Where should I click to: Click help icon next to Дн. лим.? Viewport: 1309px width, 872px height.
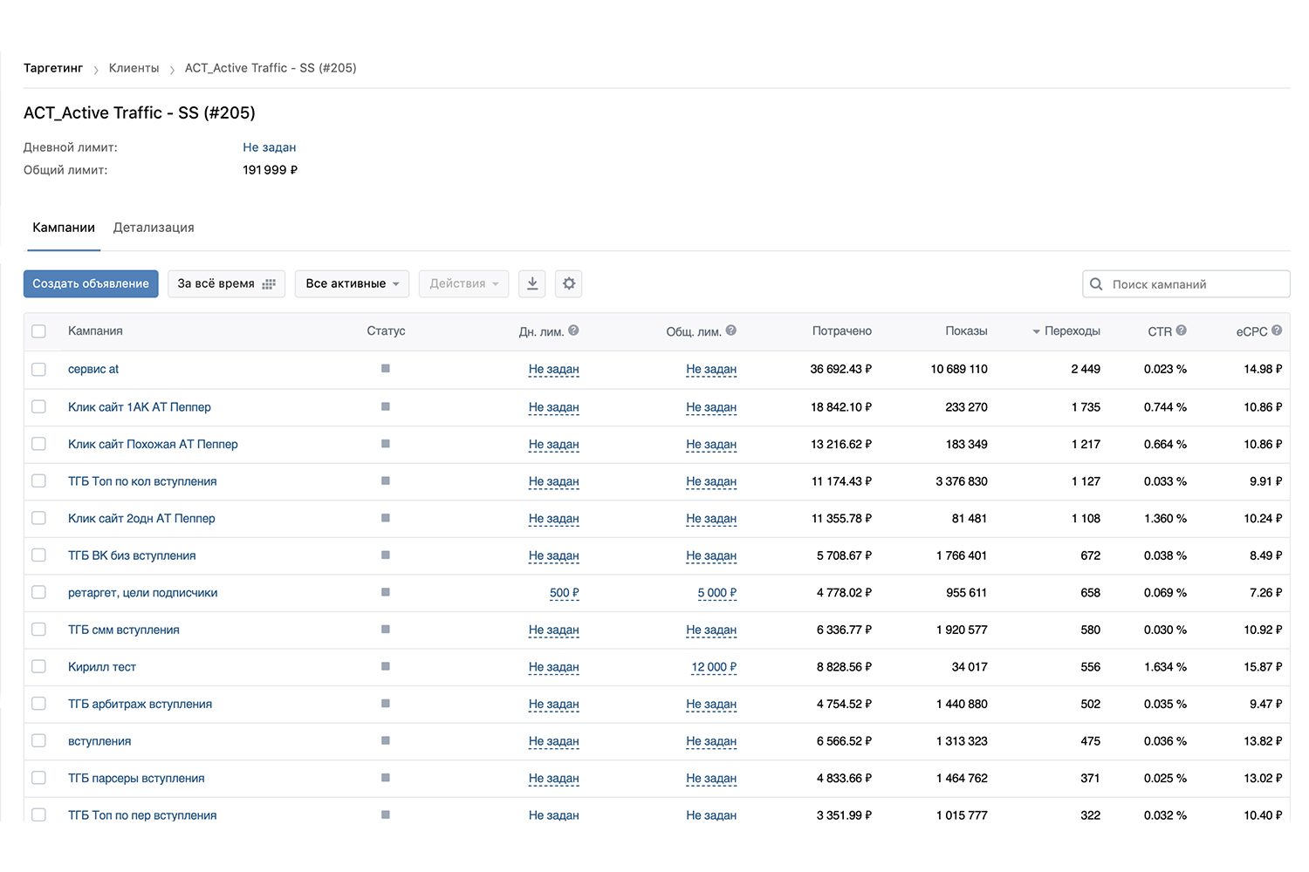573,330
